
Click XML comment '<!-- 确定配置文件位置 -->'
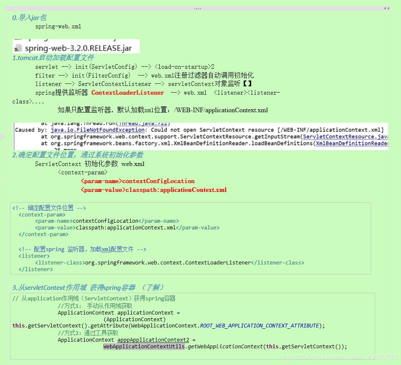[x=49, y=208]
